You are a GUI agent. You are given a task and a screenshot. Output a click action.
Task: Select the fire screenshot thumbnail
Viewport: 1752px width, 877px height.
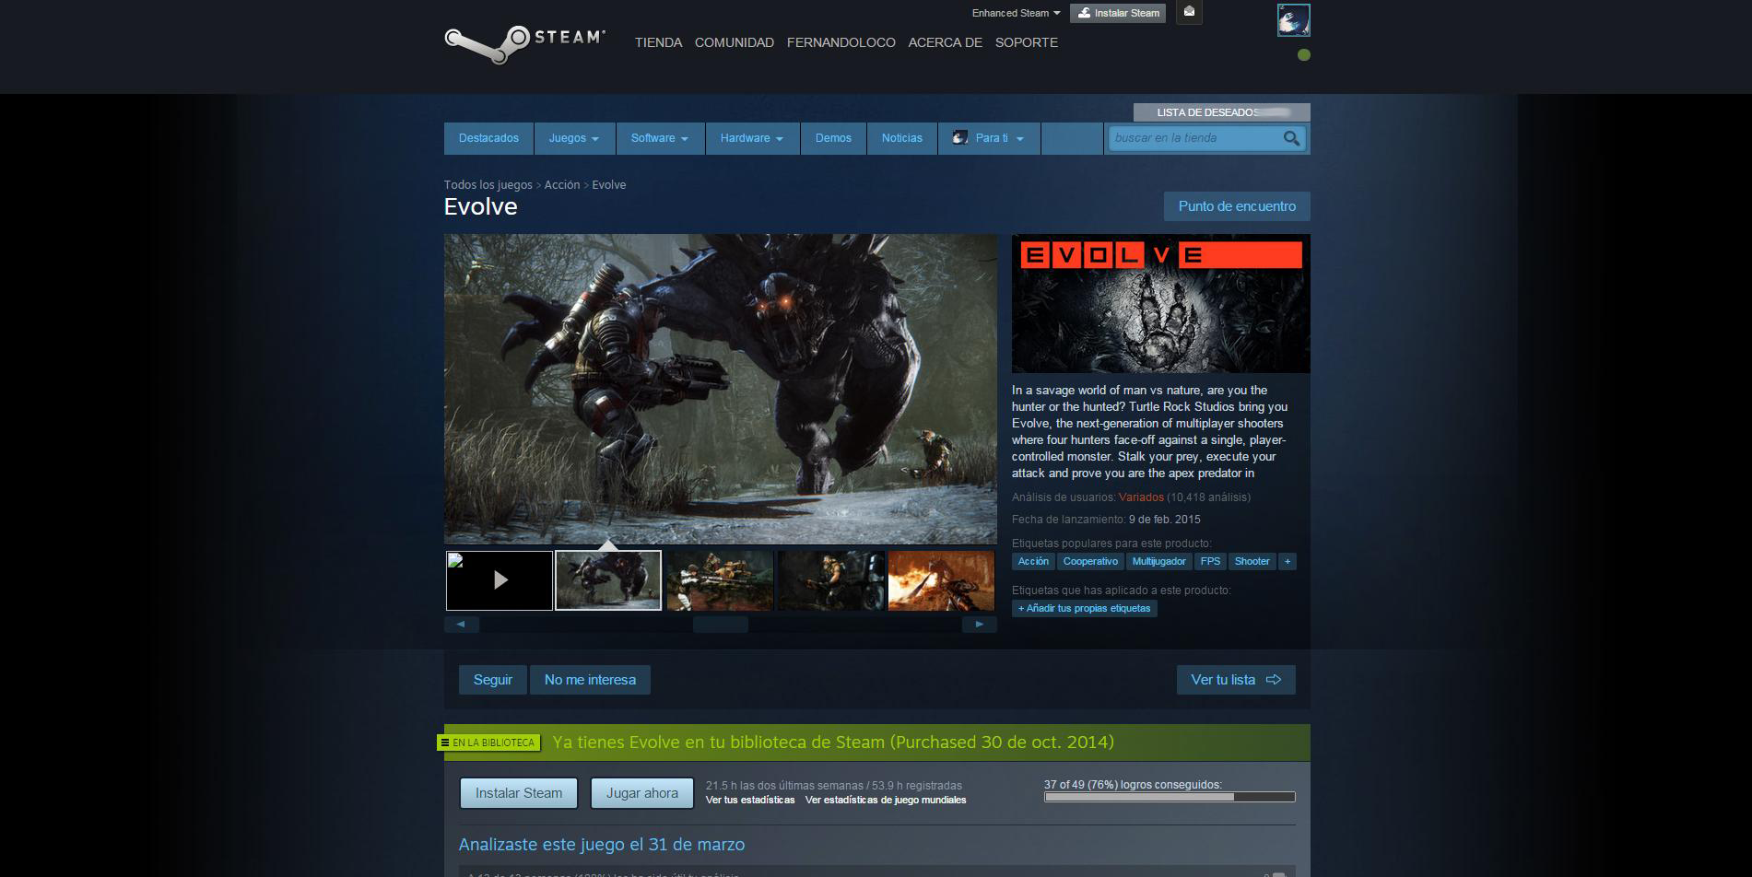click(941, 580)
